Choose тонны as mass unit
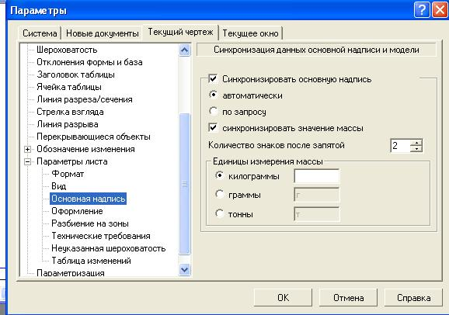This screenshot has width=449, height=315. click(x=219, y=213)
